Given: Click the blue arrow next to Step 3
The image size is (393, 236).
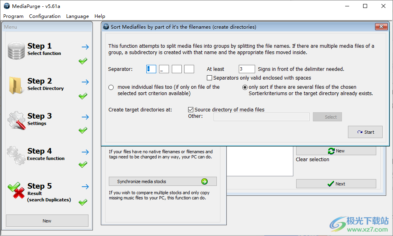Looking at the screenshot, I should 85,117.
